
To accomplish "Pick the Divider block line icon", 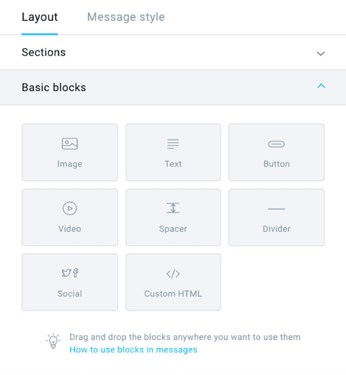I will tap(276, 209).
